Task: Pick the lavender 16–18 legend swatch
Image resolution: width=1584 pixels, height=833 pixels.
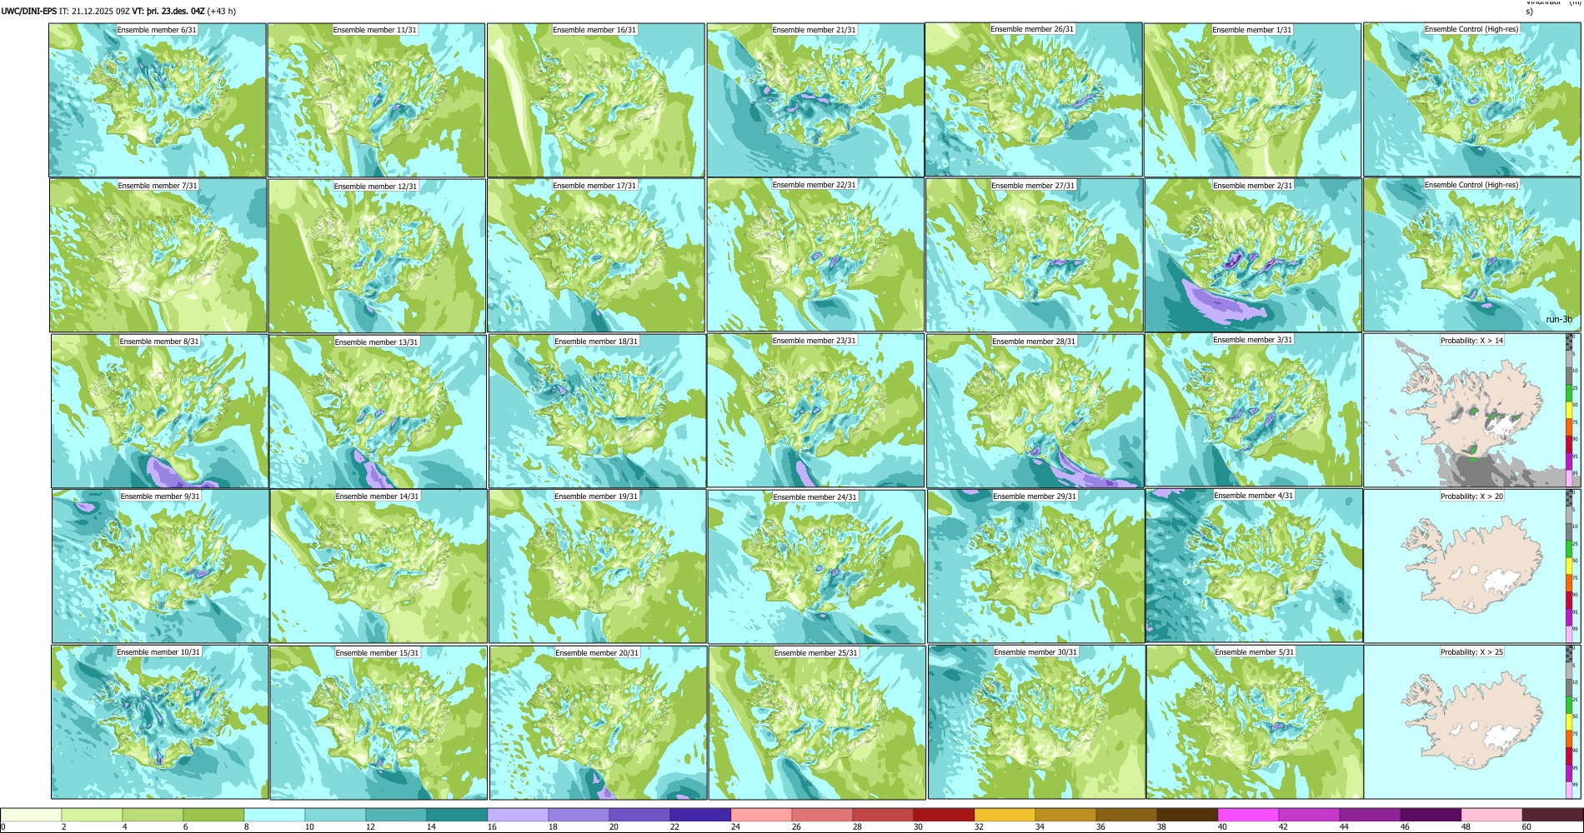Action: (518, 815)
